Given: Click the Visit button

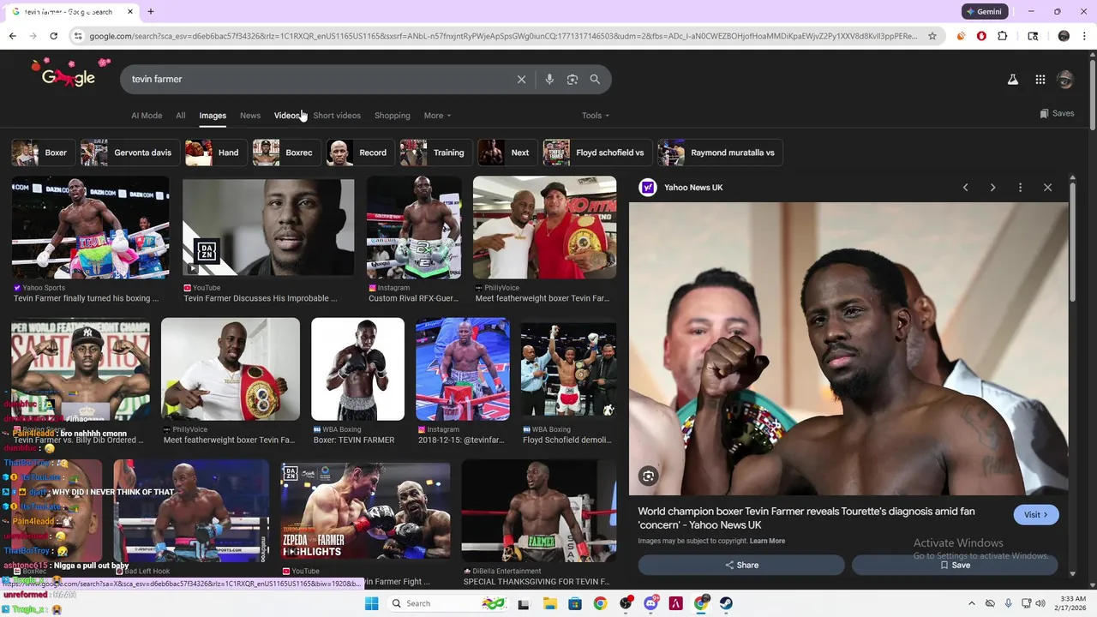Looking at the screenshot, I should coord(1036,515).
